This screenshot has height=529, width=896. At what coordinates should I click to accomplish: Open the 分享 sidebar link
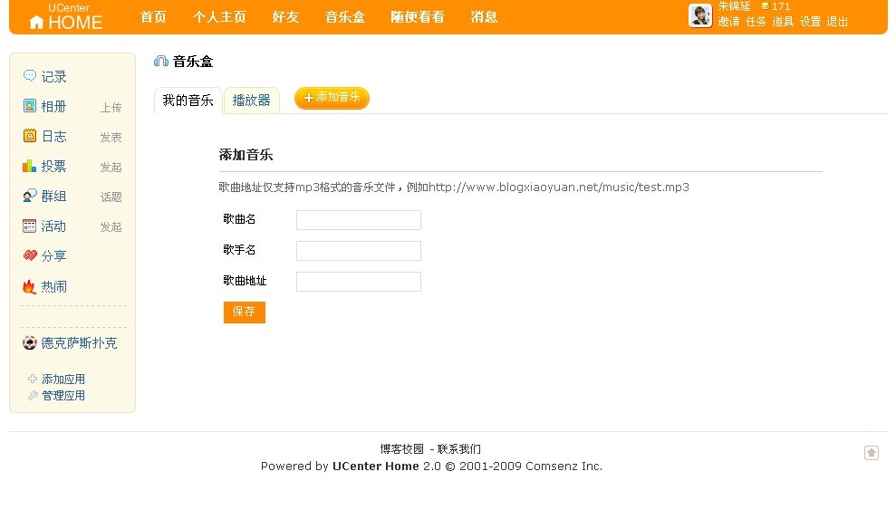(53, 256)
